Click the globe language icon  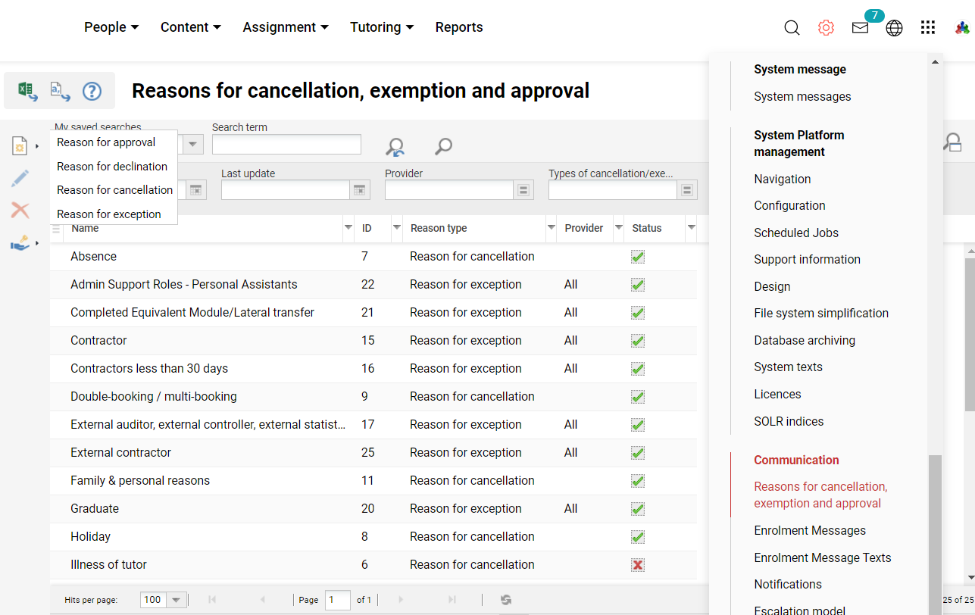[x=894, y=28]
